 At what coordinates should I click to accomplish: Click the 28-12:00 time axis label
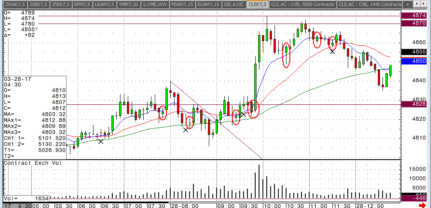pos(370,205)
